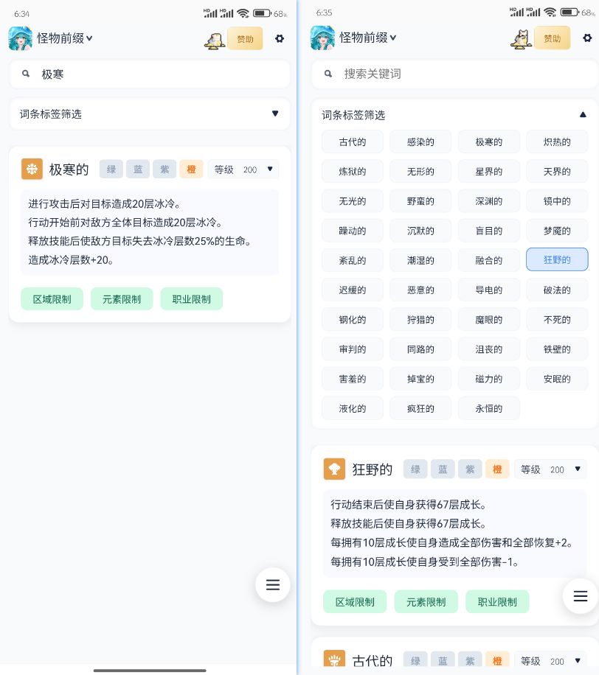The image size is (599, 675).
Task: Select 紫 rarity on 极寒的 card
Action: [x=165, y=169]
